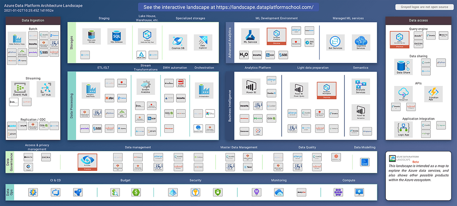Select the green dollar Budget icon
Viewport: 457px width, 206px height.
[136, 192]
